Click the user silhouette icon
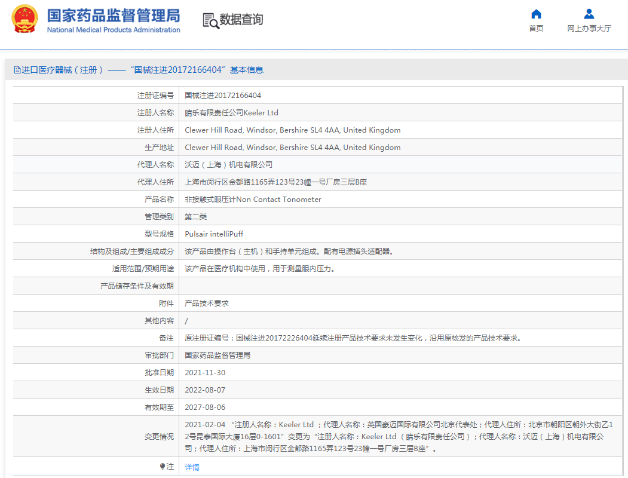The image size is (628, 478). click(x=589, y=14)
